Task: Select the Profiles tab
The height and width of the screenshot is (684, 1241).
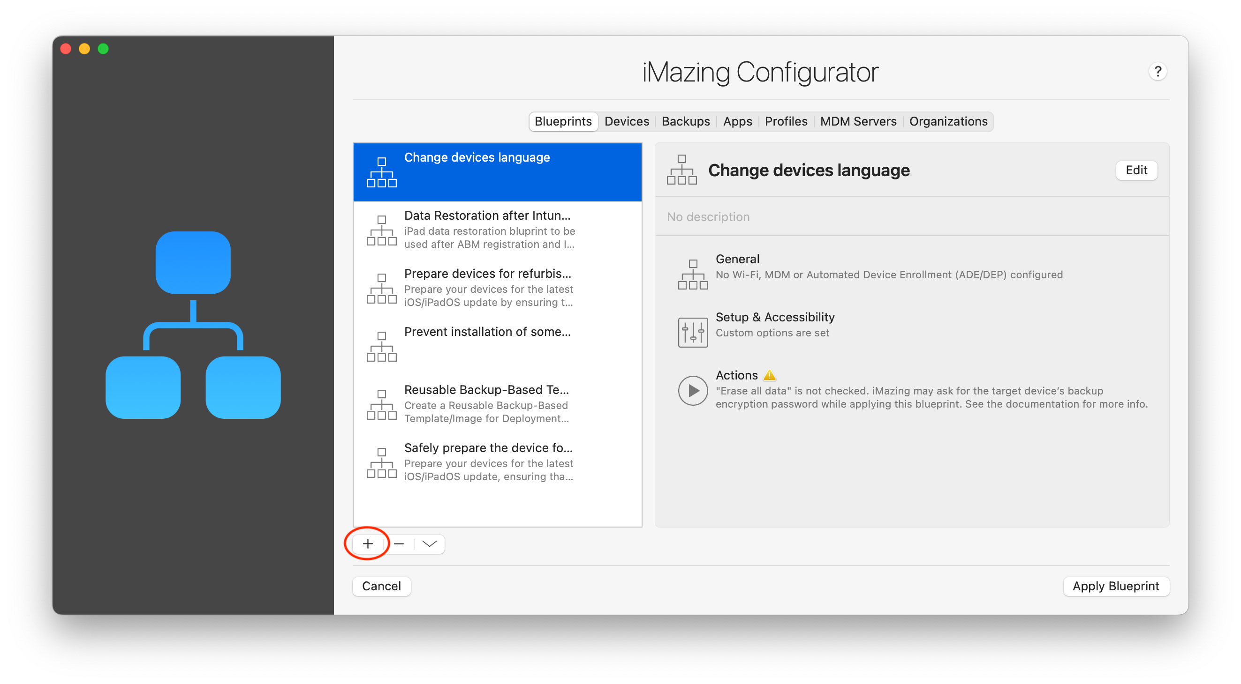Action: pos(786,121)
